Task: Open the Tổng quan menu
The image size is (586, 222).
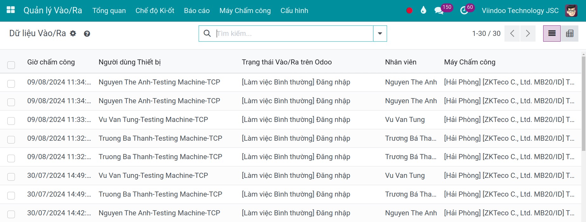Action: tap(109, 10)
